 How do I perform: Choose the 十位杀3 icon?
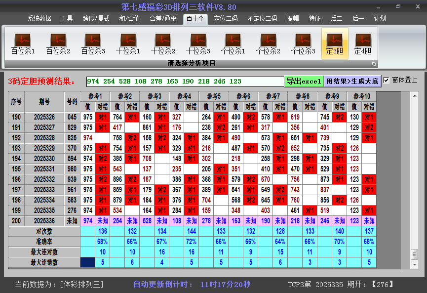(x=198, y=43)
